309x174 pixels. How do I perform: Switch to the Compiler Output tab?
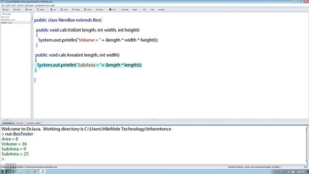tap(33, 123)
